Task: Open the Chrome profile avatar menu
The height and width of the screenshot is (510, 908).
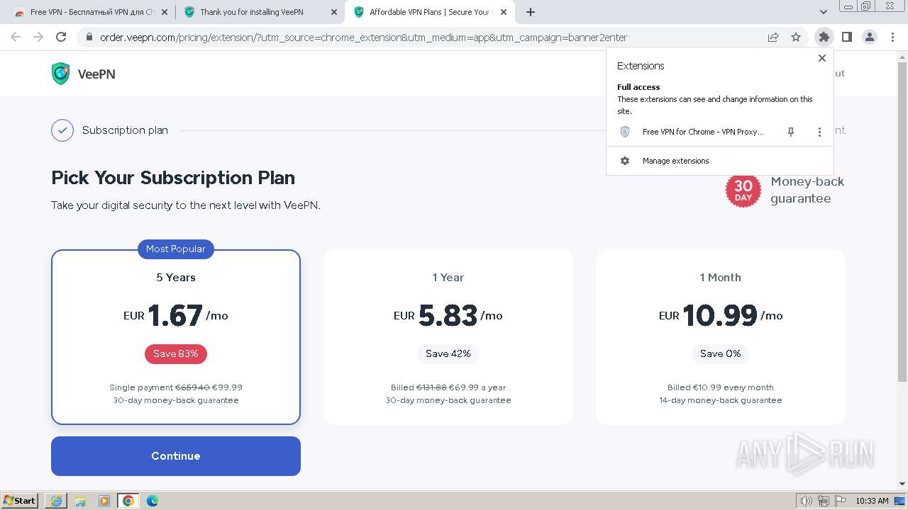Action: [x=870, y=37]
